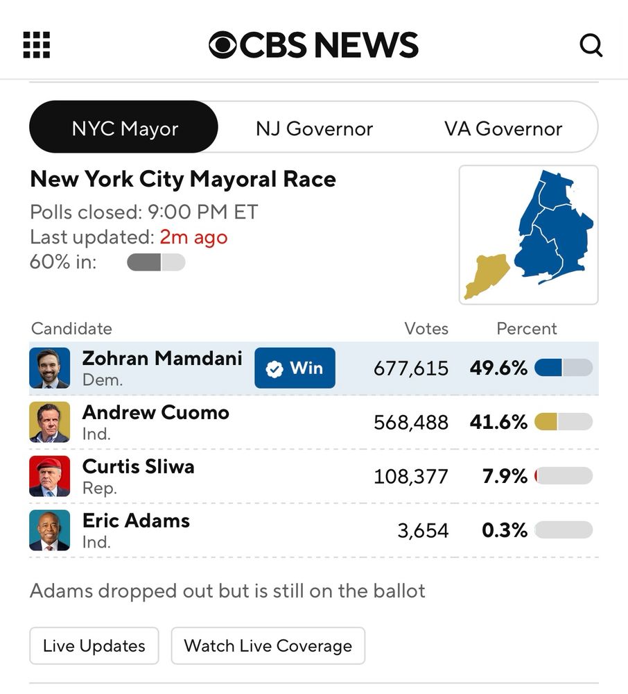Click the Andrew Cuomo name

pyautogui.click(x=155, y=412)
